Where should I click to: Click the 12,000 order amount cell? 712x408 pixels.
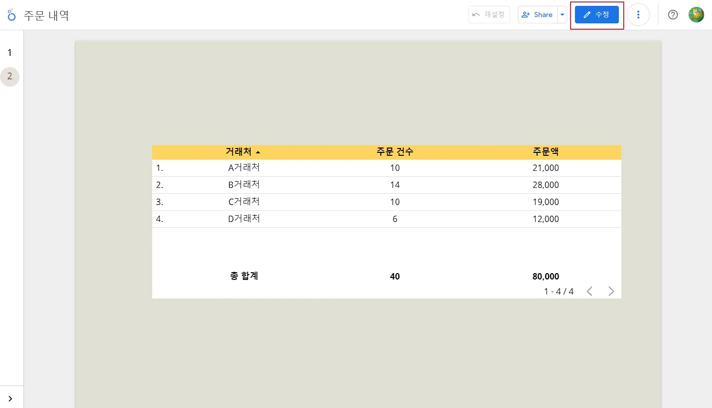tap(546, 219)
